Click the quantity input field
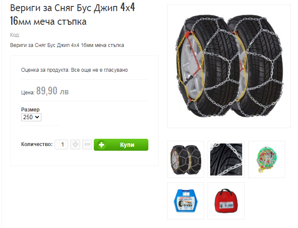This screenshot has width=298, height=228. (x=61, y=144)
